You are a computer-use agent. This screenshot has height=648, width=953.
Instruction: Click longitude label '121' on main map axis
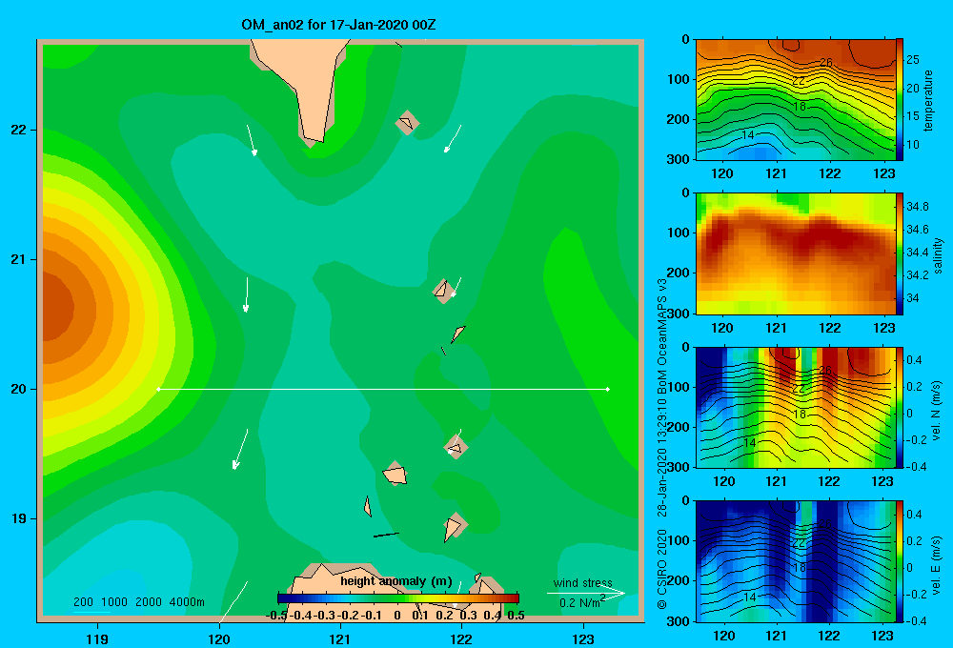pyautogui.click(x=340, y=638)
